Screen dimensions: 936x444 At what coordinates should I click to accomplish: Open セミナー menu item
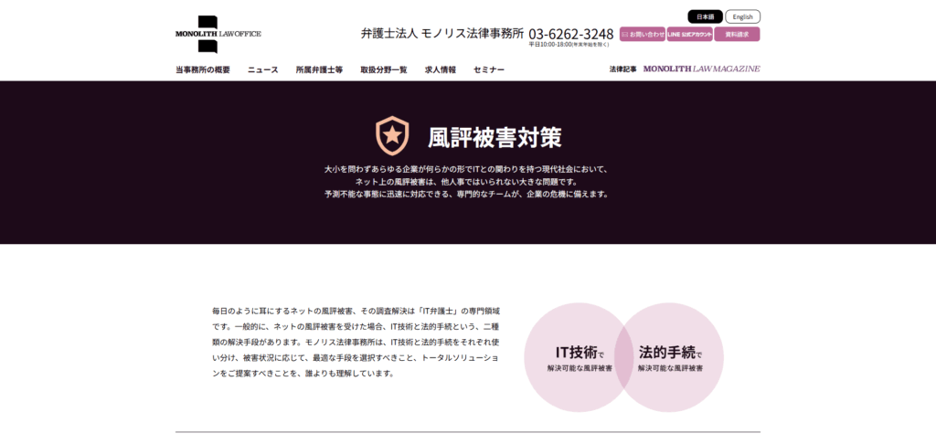(x=489, y=69)
